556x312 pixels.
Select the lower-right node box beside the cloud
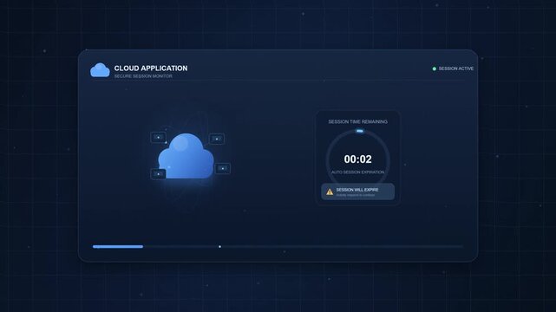[x=223, y=169]
